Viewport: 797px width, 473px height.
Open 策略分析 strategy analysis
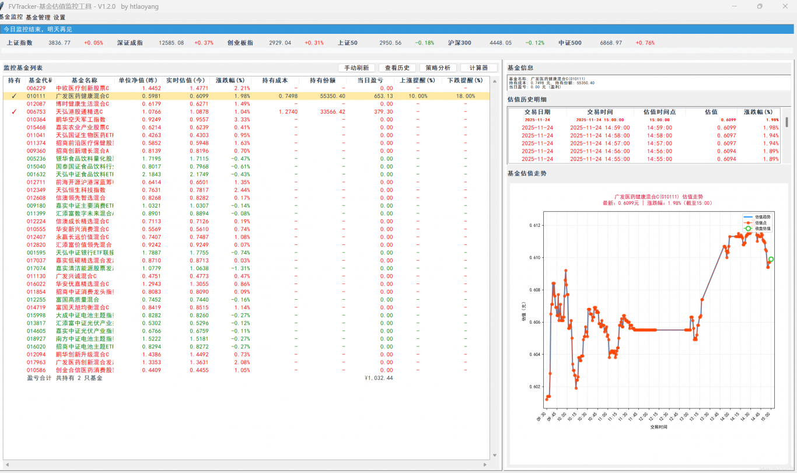(438, 68)
